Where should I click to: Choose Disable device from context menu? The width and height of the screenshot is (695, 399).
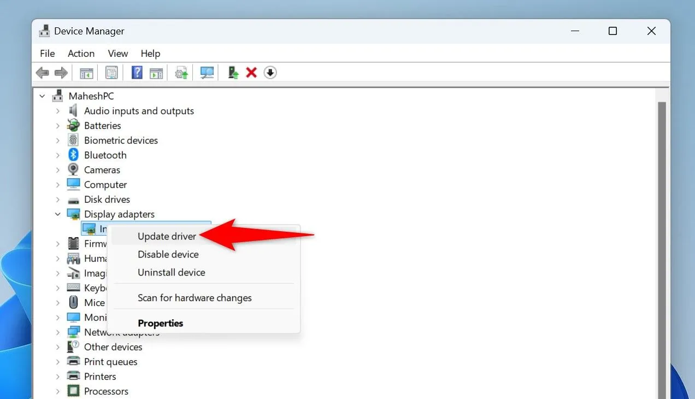pos(204,254)
